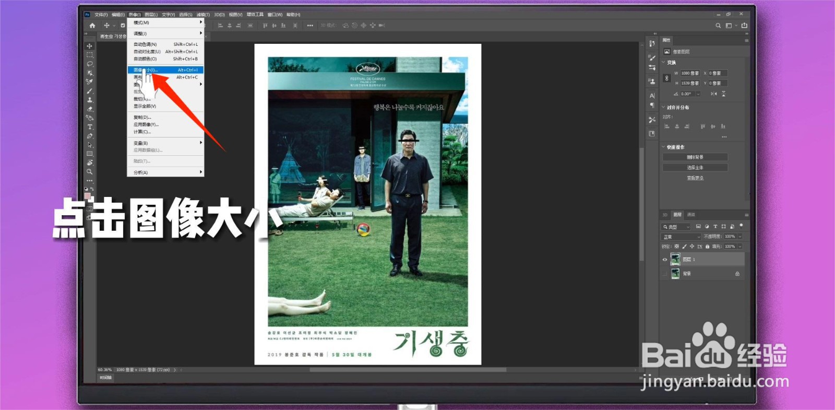Screen dimensions: 835x410
Task: Select the Clone Stamp tool
Action: pos(90,100)
